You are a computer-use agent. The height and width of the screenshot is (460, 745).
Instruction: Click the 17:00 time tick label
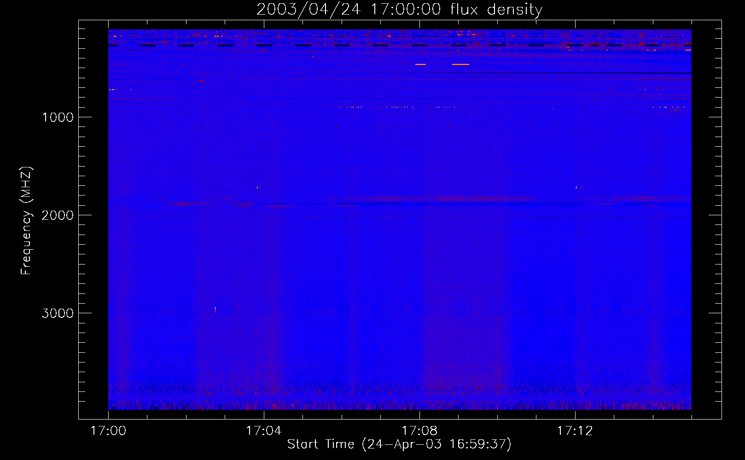pos(108,431)
